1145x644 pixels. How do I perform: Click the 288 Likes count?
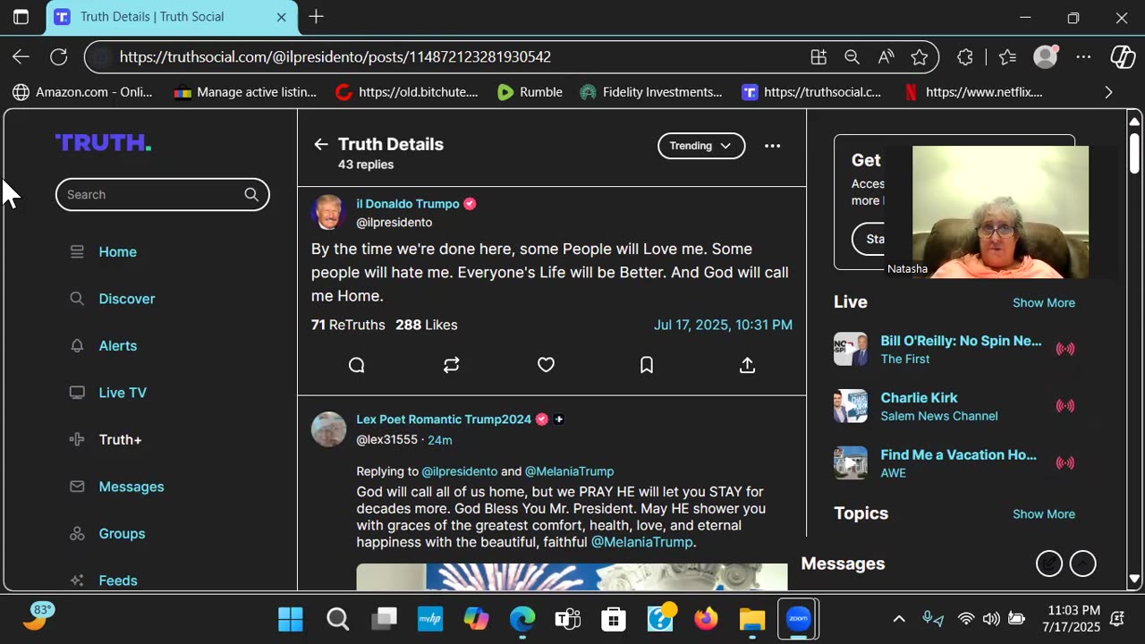[427, 325]
